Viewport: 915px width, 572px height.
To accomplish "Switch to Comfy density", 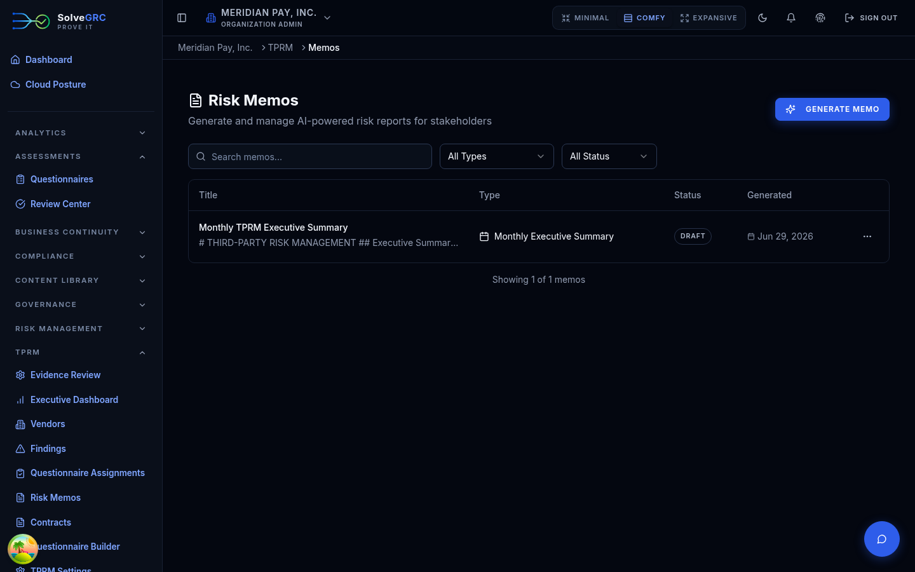I will (x=644, y=18).
